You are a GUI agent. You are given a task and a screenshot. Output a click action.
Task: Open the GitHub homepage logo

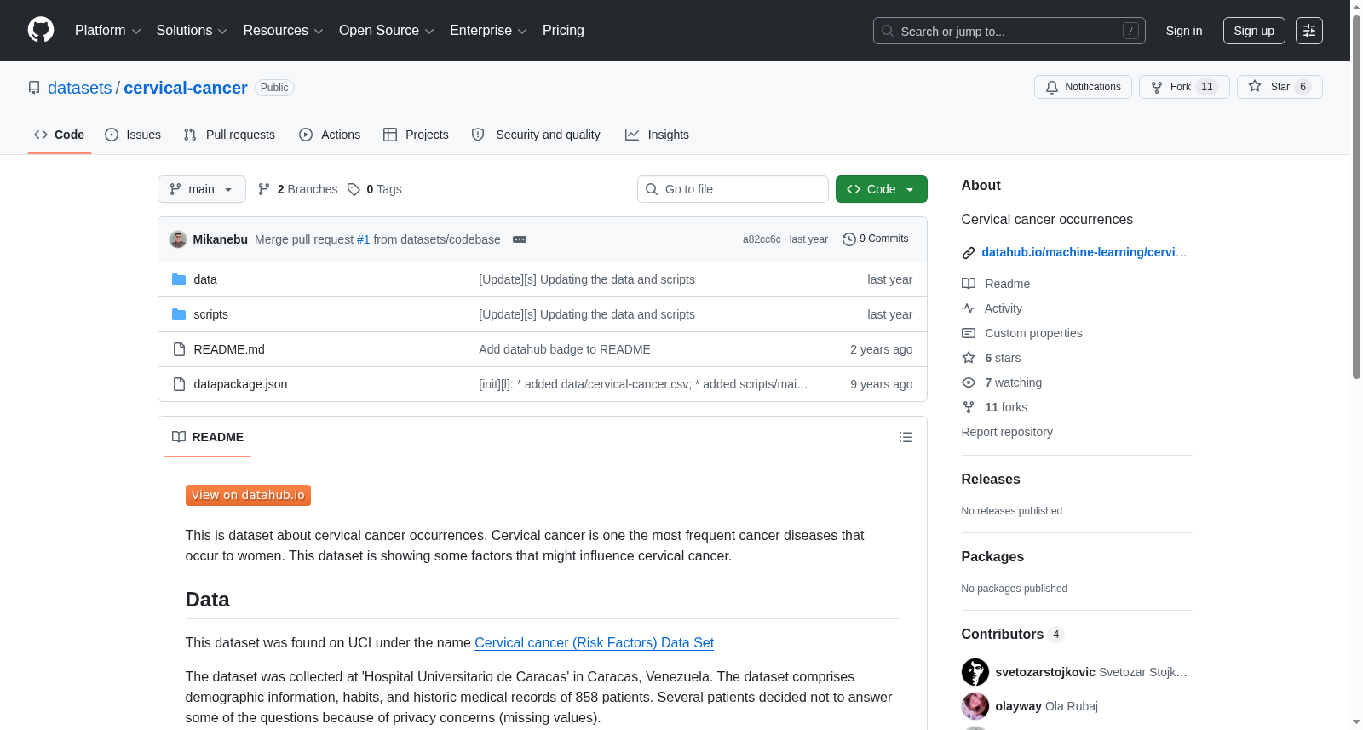pos(41,30)
